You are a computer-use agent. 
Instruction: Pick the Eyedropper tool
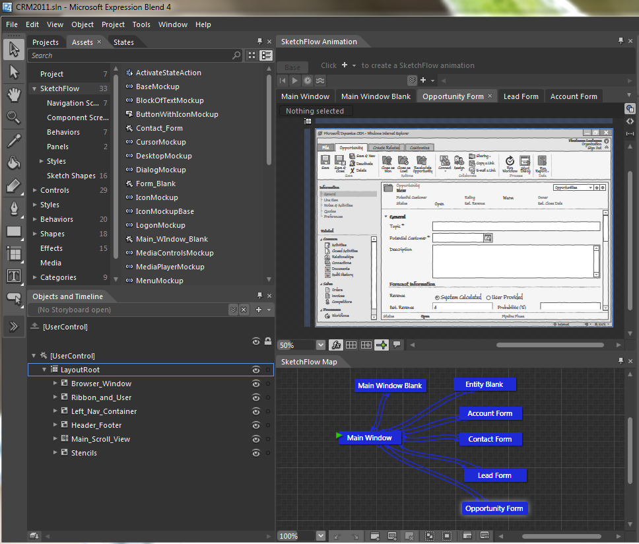coord(14,141)
